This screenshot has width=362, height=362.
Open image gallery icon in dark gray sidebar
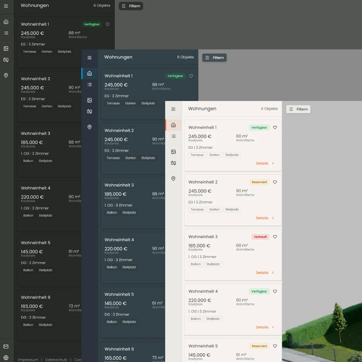[x=6, y=48]
